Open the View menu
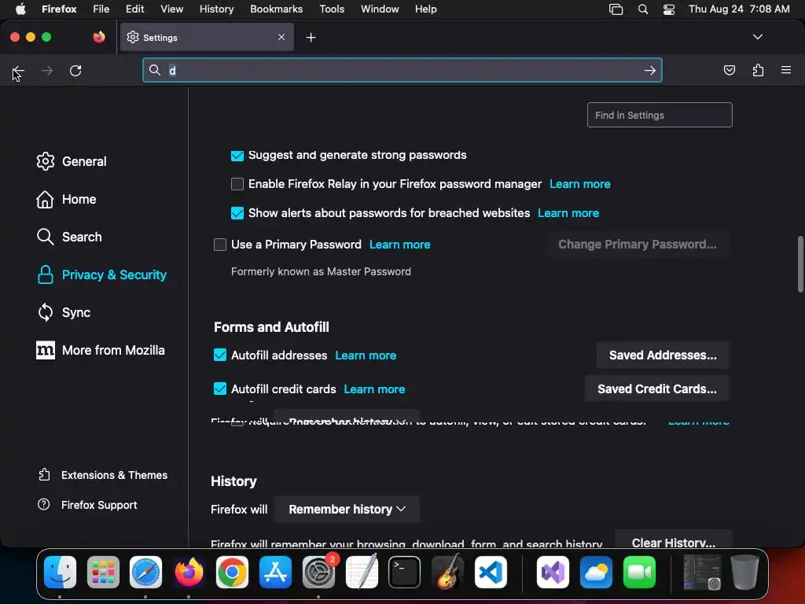The height and width of the screenshot is (604, 805). pos(171,9)
